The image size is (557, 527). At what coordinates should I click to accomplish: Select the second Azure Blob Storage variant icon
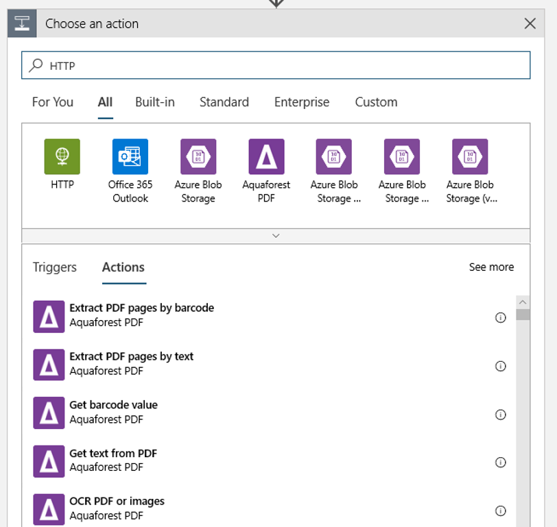coord(402,156)
